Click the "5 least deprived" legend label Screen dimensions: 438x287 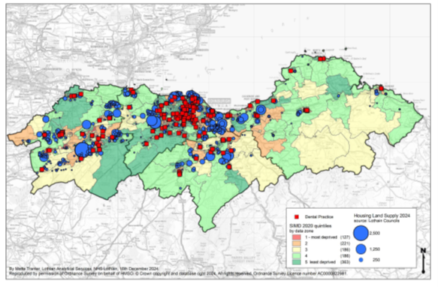coord(320,262)
